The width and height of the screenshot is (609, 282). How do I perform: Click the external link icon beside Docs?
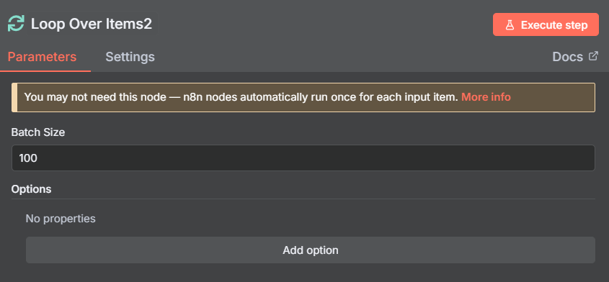click(593, 56)
